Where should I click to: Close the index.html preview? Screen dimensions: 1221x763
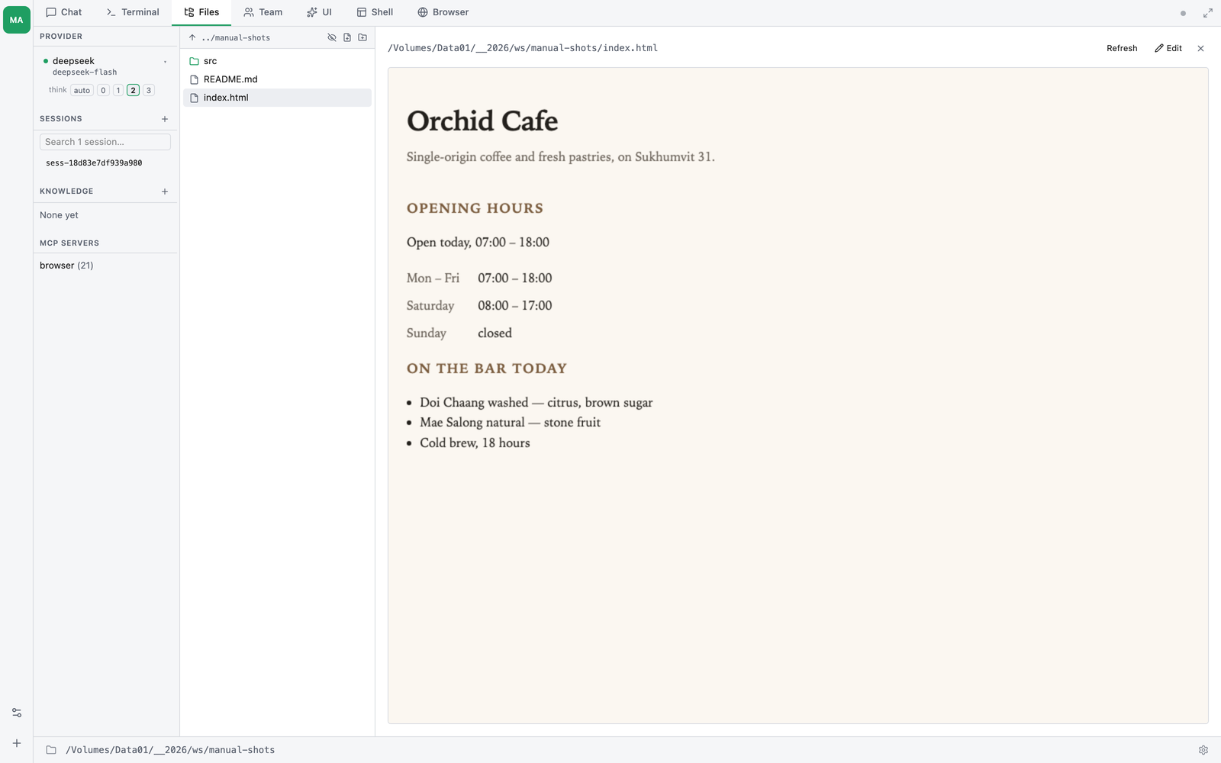[x=1200, y=48]
